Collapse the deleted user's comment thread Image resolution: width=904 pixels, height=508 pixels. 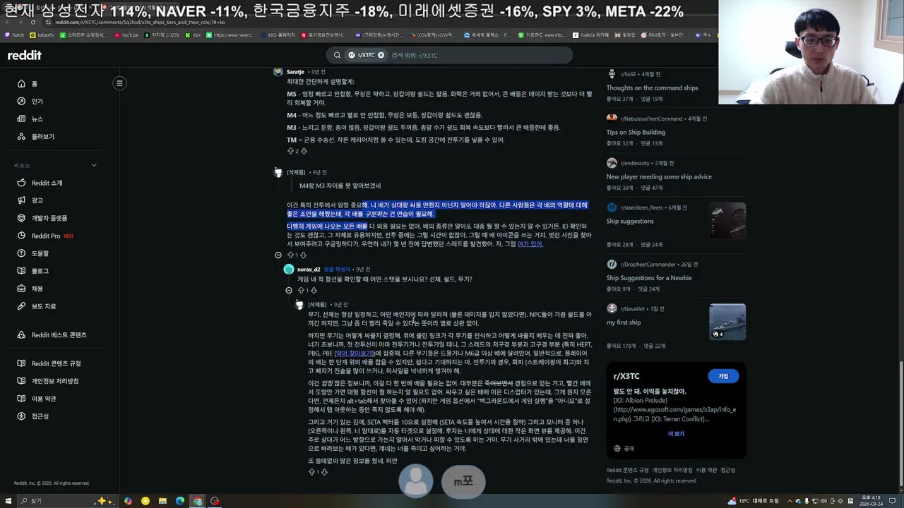(x=278, y=255)
